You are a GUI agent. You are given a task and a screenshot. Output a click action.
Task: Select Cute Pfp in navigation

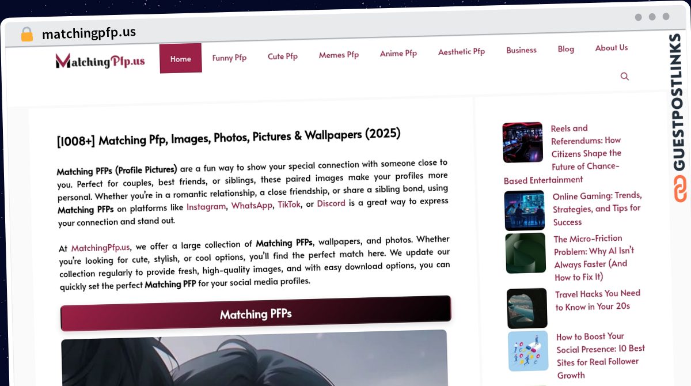click(x=283, y=56)
